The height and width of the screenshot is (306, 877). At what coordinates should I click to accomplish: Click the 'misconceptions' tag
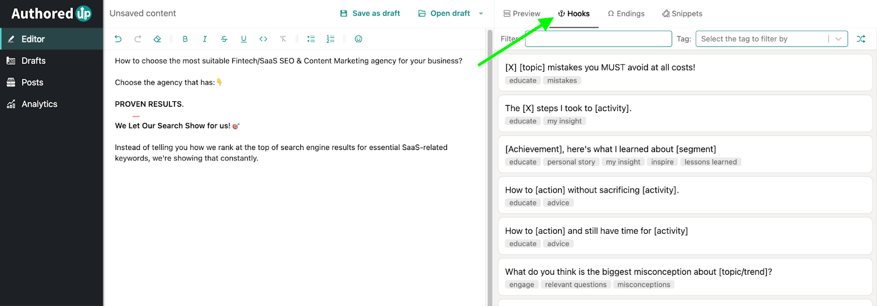pyautogui.click(x=643, y=285)
